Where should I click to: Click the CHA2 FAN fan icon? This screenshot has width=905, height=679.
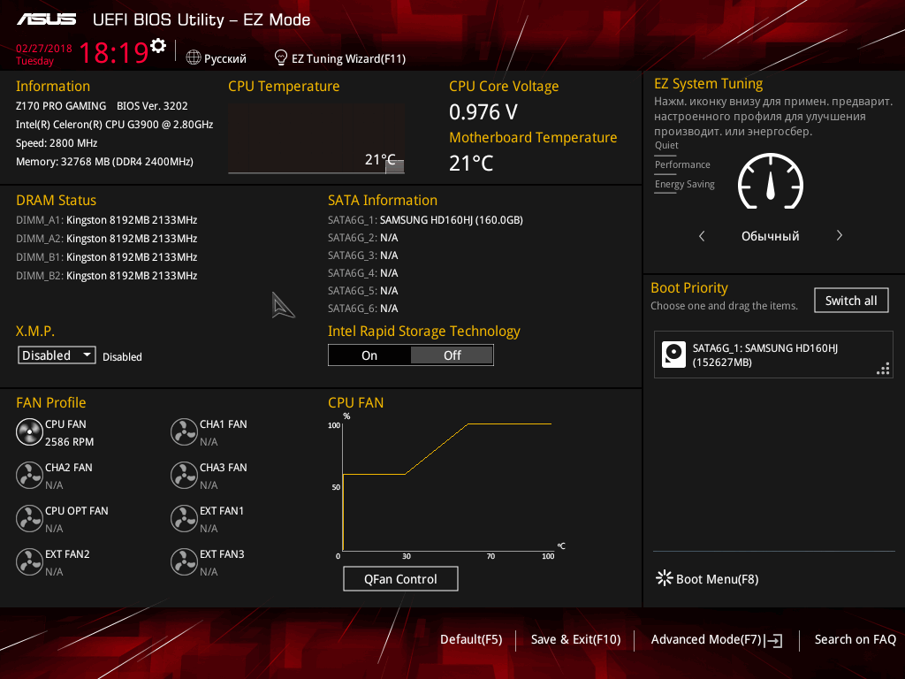click(29, 475)
